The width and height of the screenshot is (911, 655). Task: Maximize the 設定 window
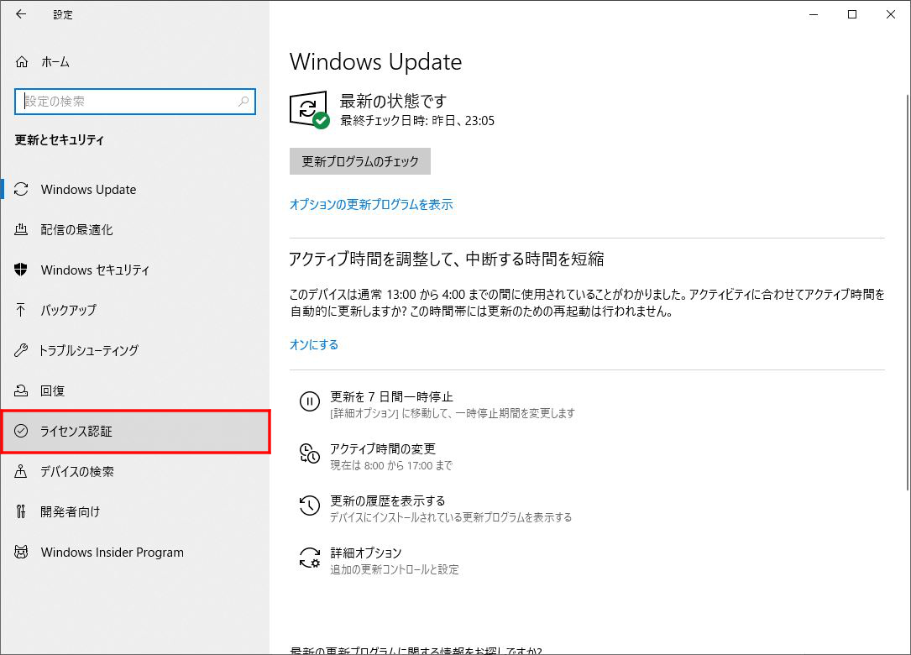[x=852, y=14]
